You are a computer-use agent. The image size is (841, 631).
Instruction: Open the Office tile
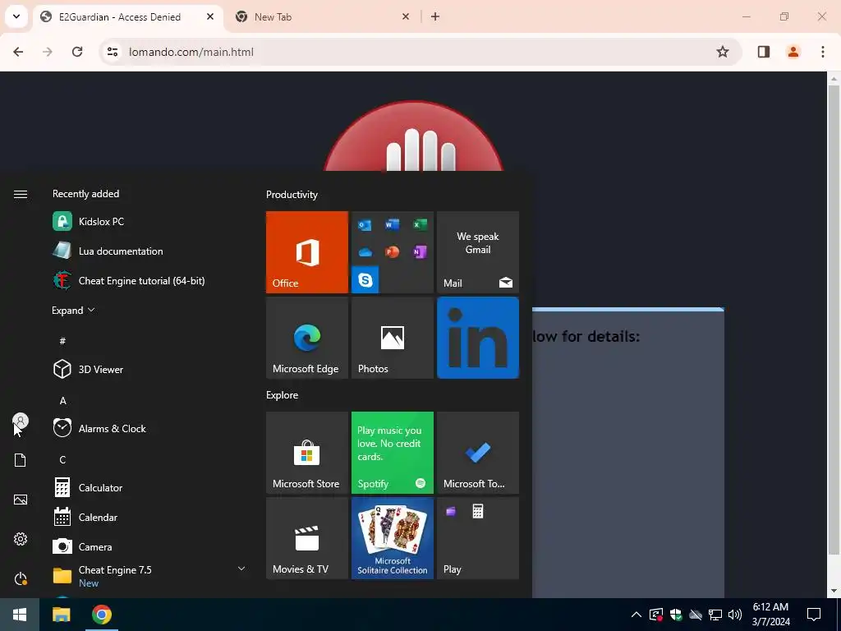click(307, 252)
